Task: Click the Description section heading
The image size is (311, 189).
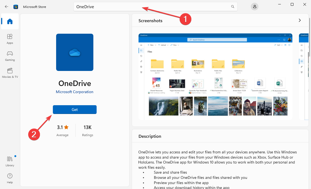Action: 150,136
